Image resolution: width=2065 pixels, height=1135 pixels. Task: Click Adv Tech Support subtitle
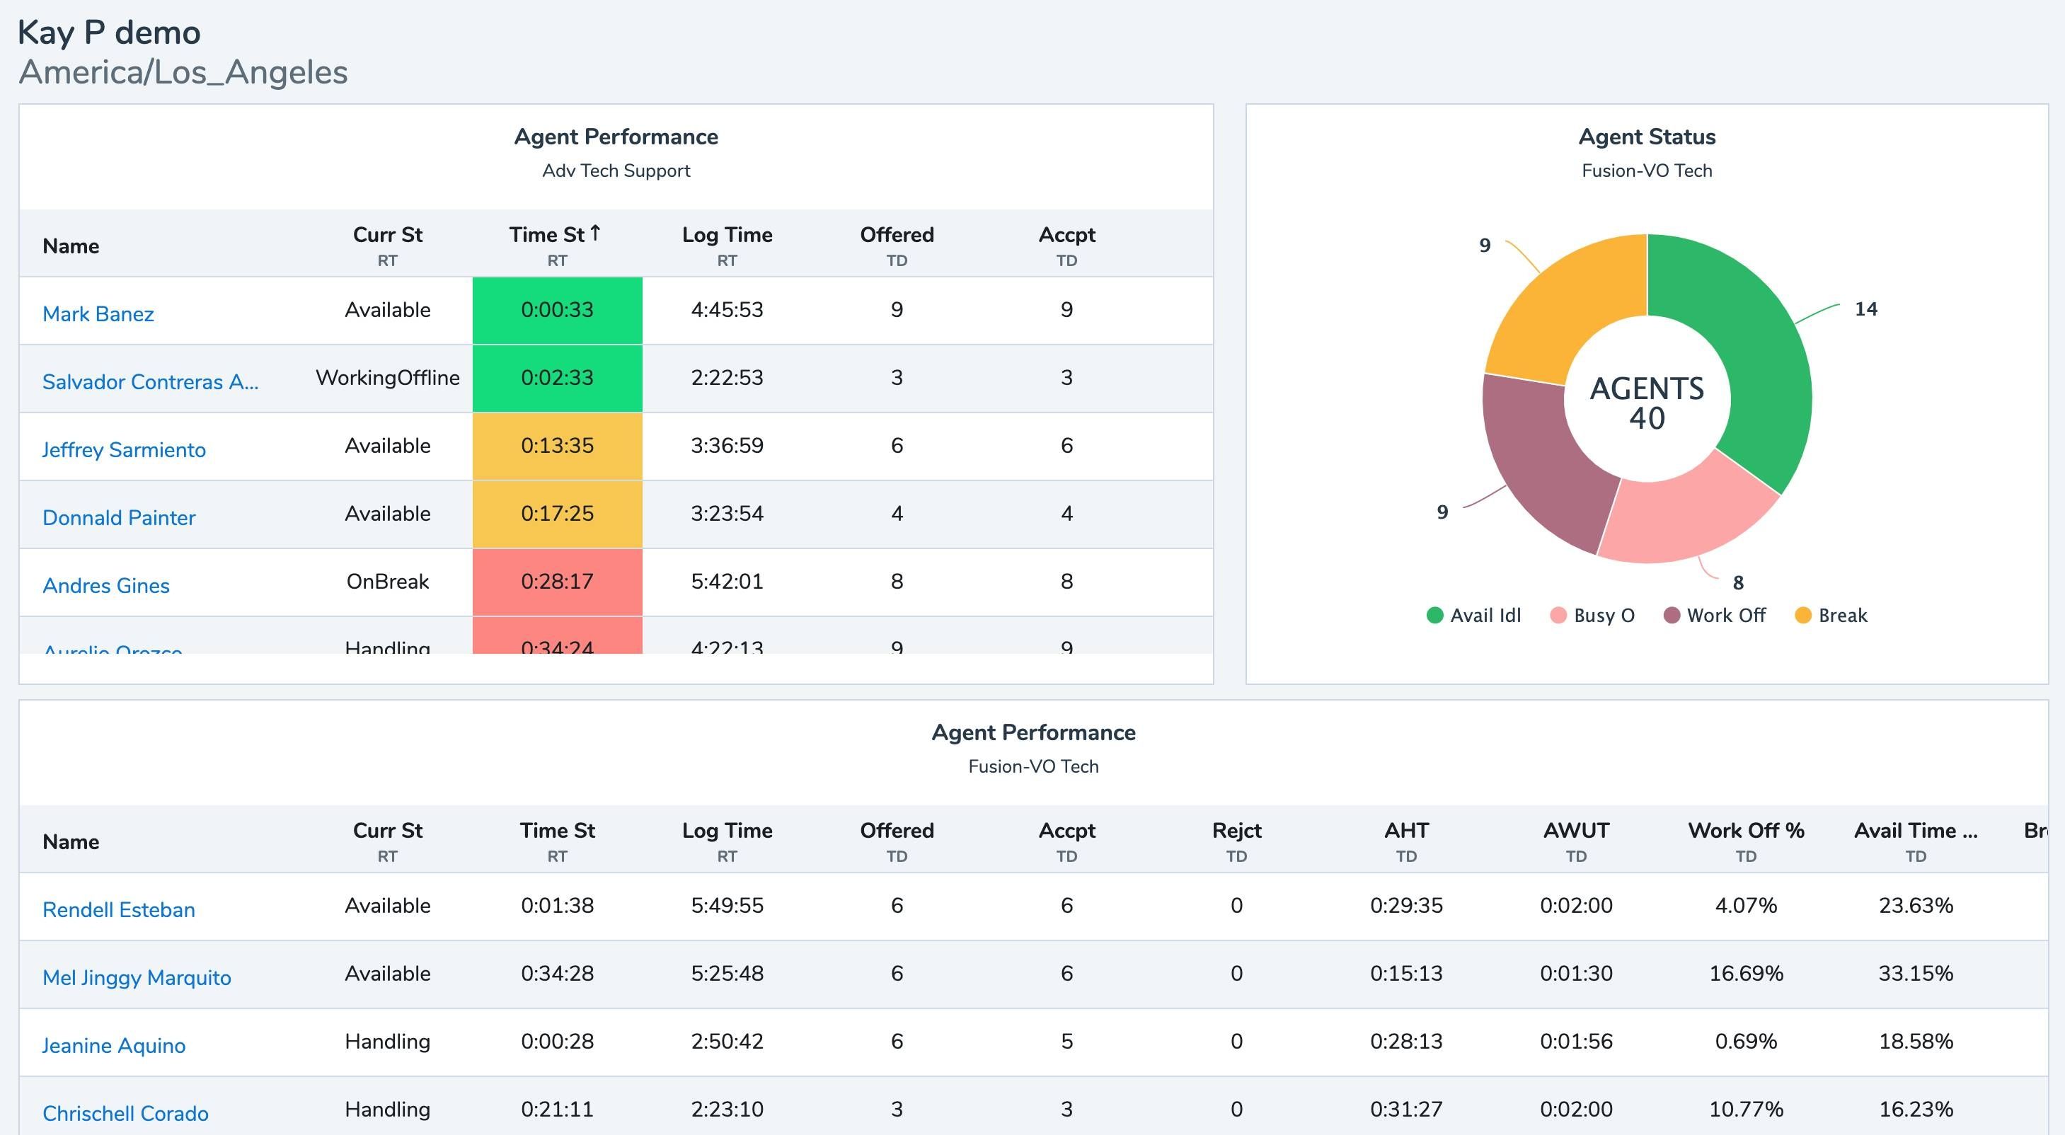coord(616,171)
